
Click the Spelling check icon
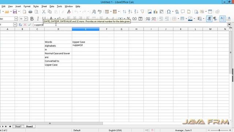coord(99,12)
